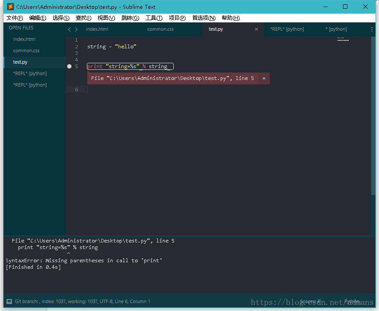The image size is (379, 311).
Task: Dismiss the inline error popup with its x
Action: 264,78
